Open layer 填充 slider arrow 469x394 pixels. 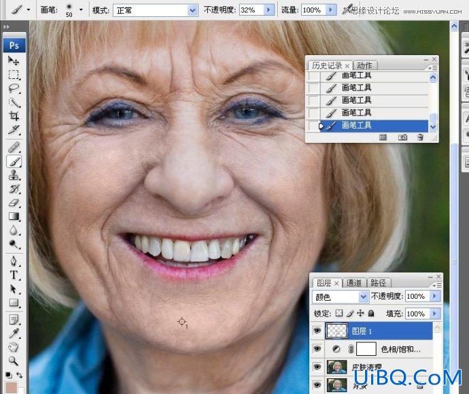[434, 314]
